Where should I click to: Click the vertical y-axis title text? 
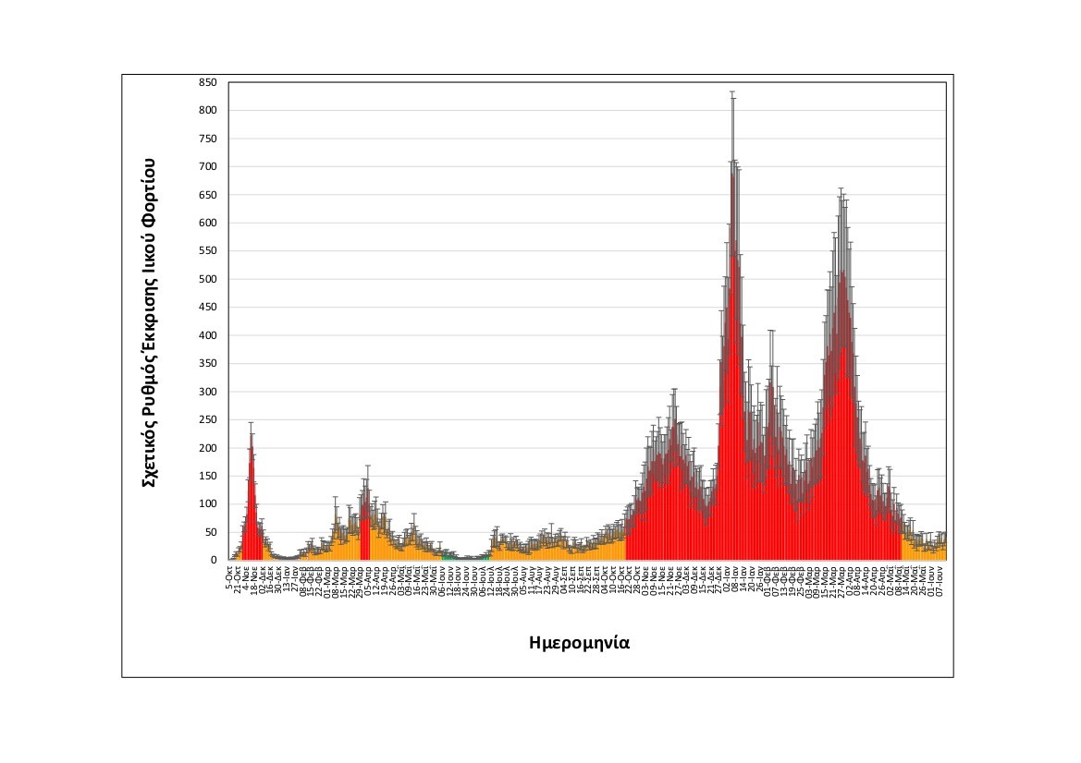coord(149,321)
